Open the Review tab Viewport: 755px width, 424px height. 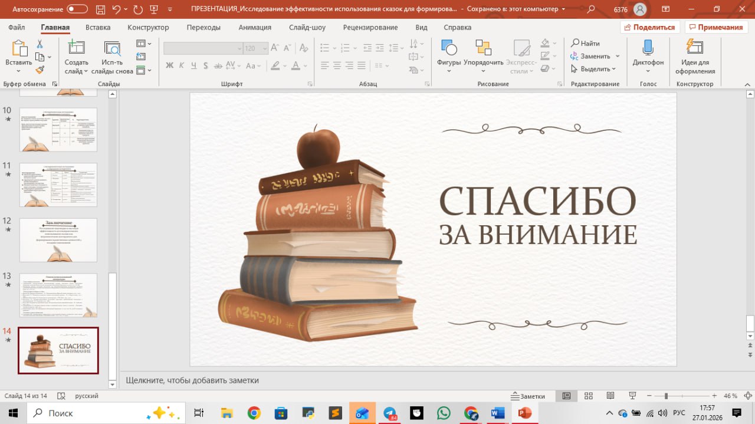(370, 27)
